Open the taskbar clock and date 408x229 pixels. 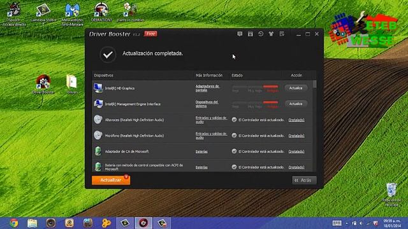click(x=392, y=223)
